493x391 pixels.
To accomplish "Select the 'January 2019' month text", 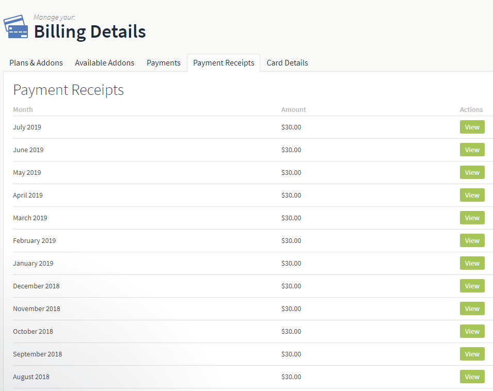I will click(x=33, y=264).
